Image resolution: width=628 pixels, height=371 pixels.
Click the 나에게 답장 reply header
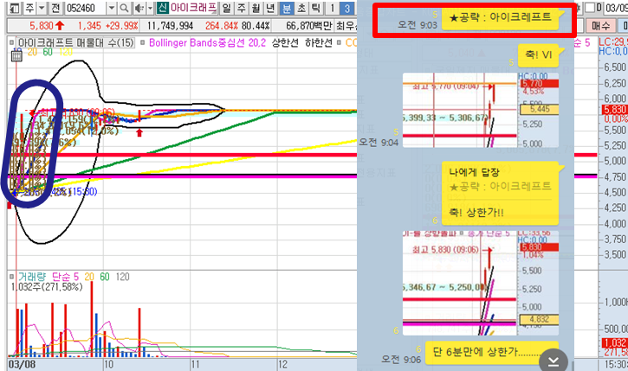pyautogui.click(x=474, y=173)
